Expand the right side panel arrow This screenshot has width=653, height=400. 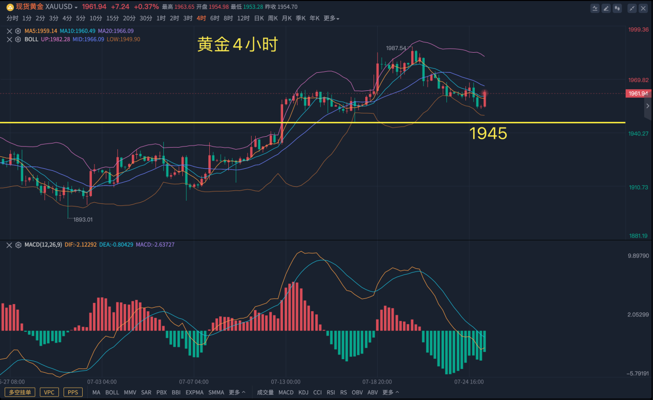648,106
